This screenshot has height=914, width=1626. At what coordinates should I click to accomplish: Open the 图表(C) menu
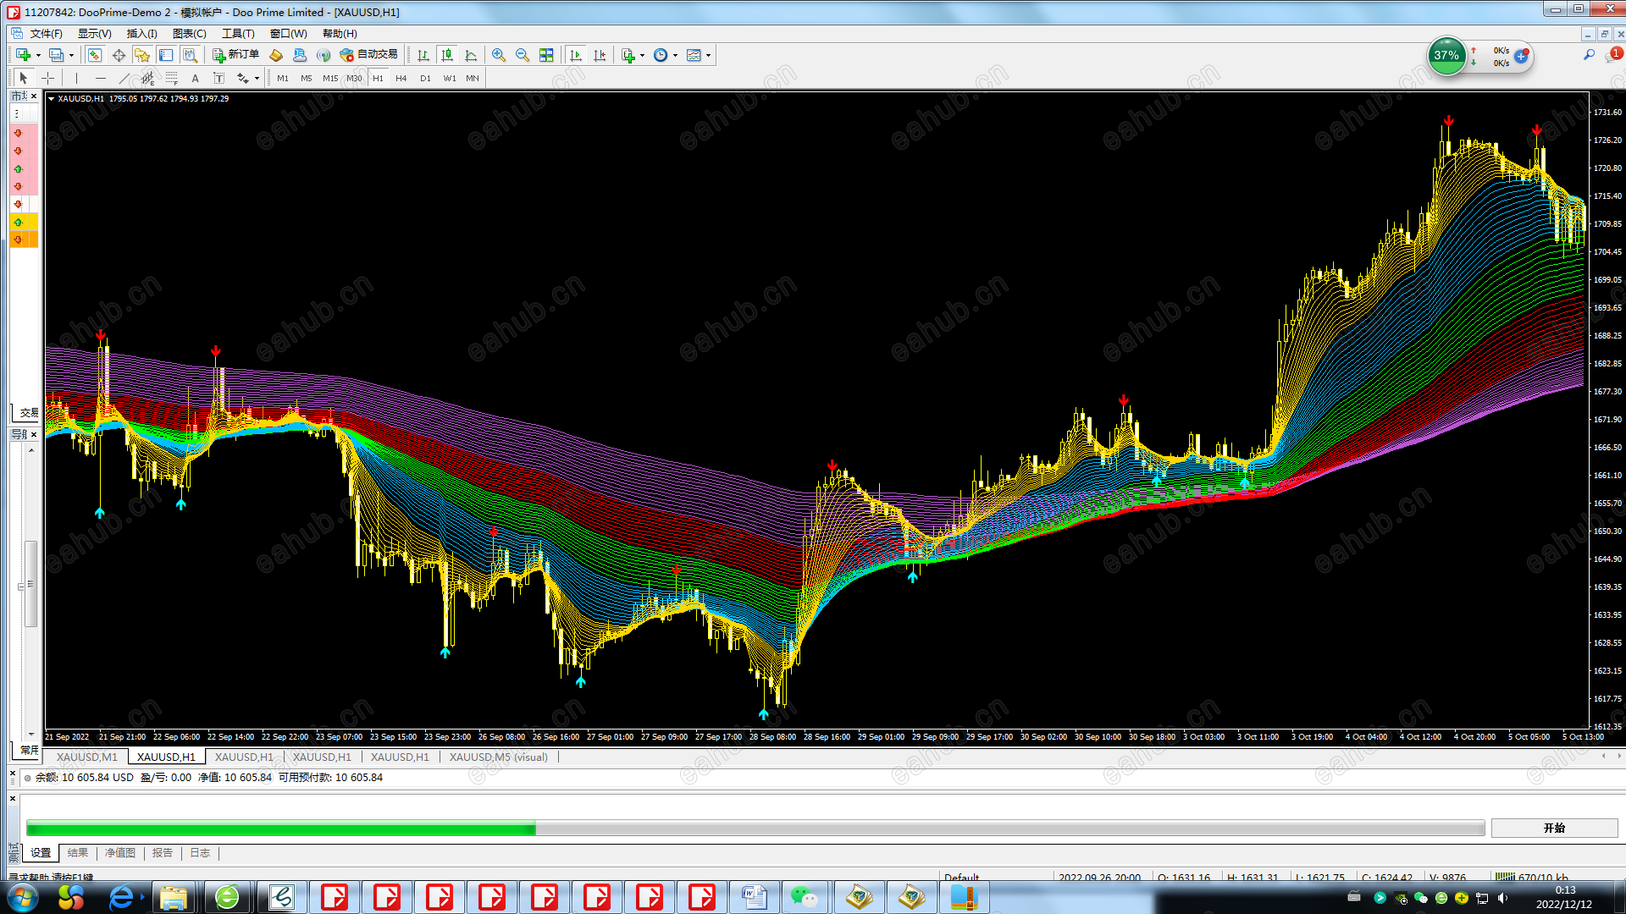click(x=189, y=34)
